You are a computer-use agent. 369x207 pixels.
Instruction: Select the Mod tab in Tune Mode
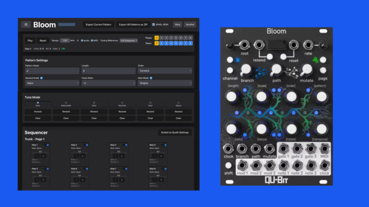[x=150, y=104]
